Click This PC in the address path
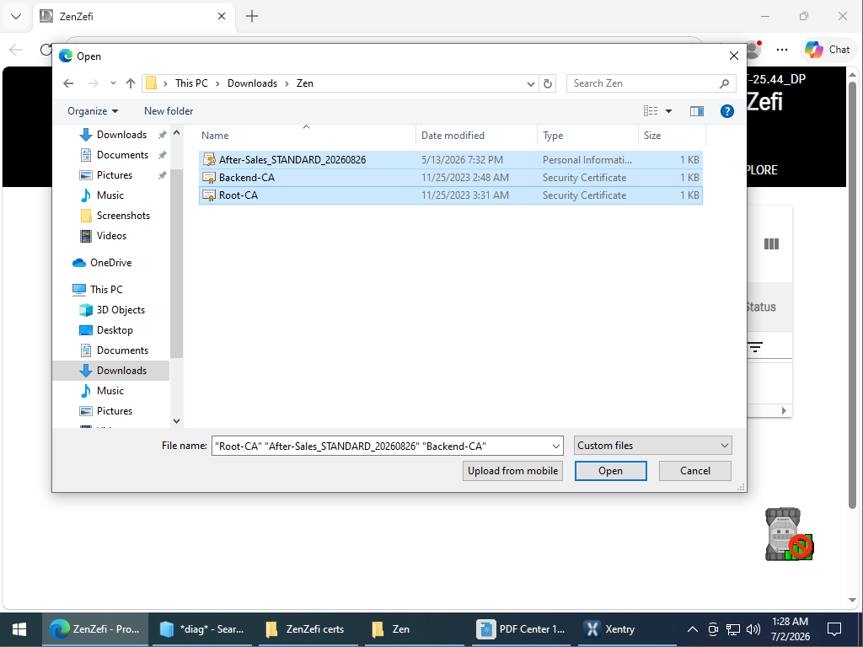 191,83
